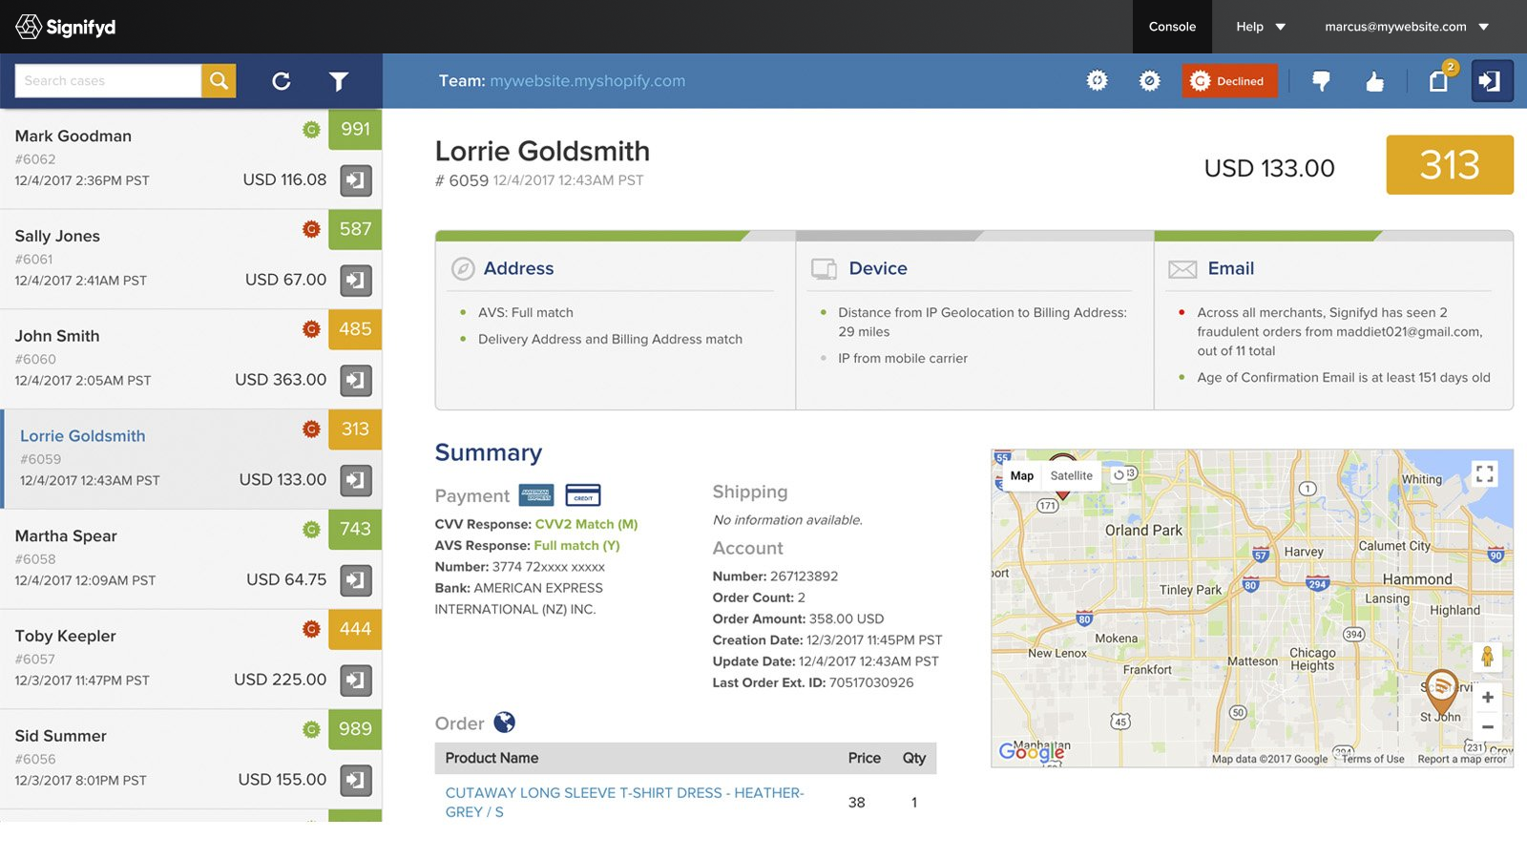Viewport: 1527px width, 859px height.
Task: Click the search magnifier icon
Action: tap(218, 80)
